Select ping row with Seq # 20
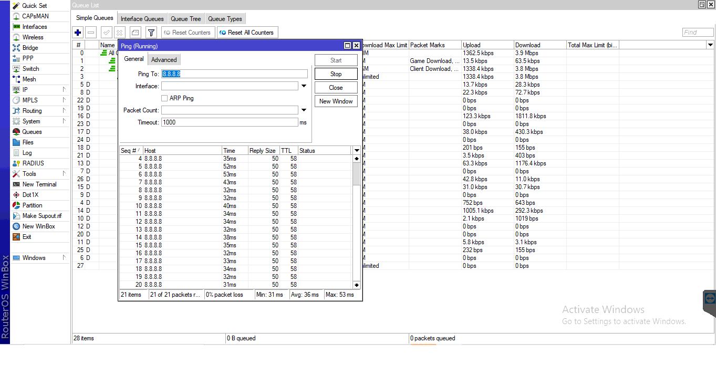The height and width of the screenshot is (375, 716). click(235, 285)
